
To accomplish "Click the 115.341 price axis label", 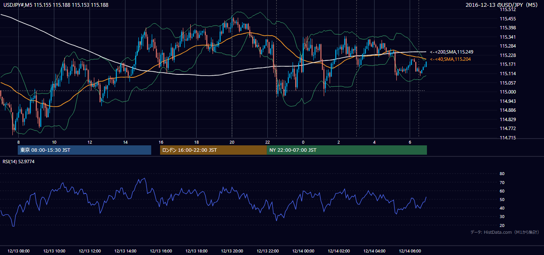I will (x=507, y=37).
